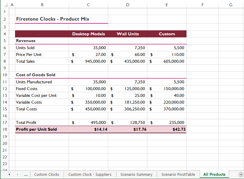The image size is (244, 179).
Task: Select column F header
Action: tap(202, 5)
